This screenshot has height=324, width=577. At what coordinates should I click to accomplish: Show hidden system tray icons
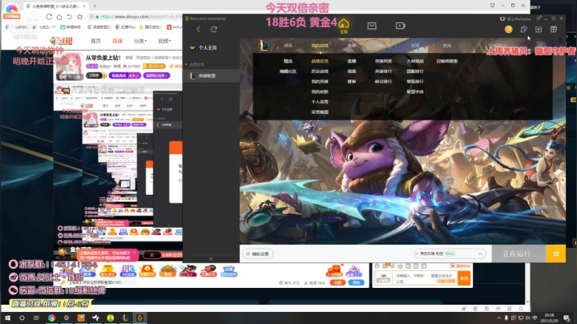point(499,318)
